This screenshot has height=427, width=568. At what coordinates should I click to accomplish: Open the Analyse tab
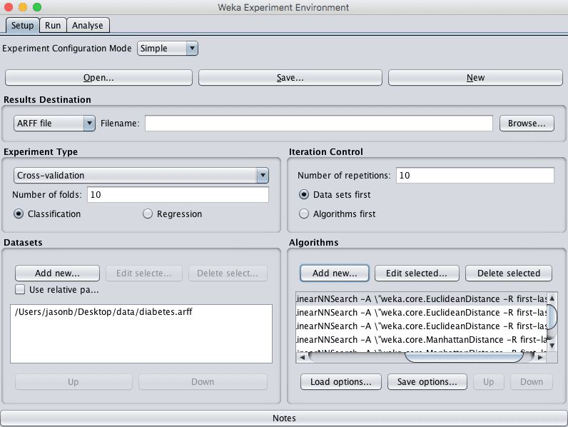[88, 26]
